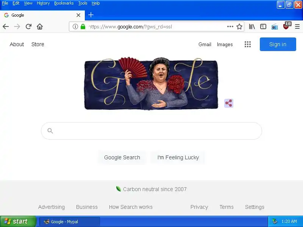Click the Google doodle image

pyautogui.click(x=151, y=84)
